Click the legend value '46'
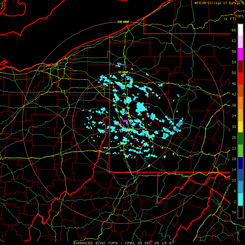Screen dimensions: 245x245 234,84
